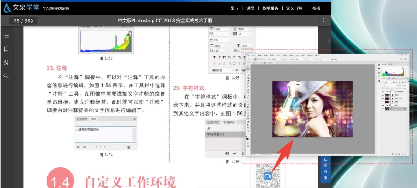
Task: Toggle fullscreen reading mode icon
Action: [325, 20]
